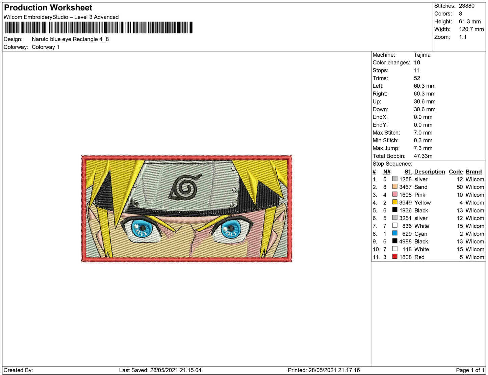Select the stitch count "23880"
This screenshot has width=488, height=375.
click(x=467, y=6)
